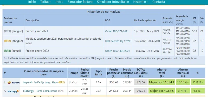The image size is (208, 98).
Task: Expand the Tarifas dropdown menu
Action: coord(46,2)
